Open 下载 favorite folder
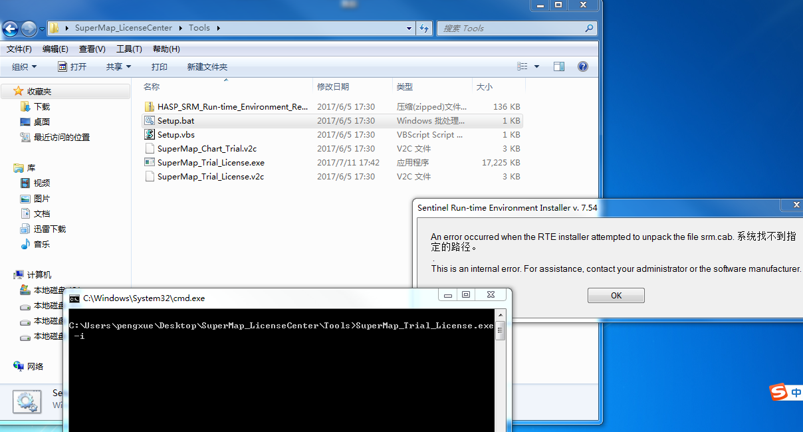The height and width of the screenshot is (432, 803). [x=42, y=106]
